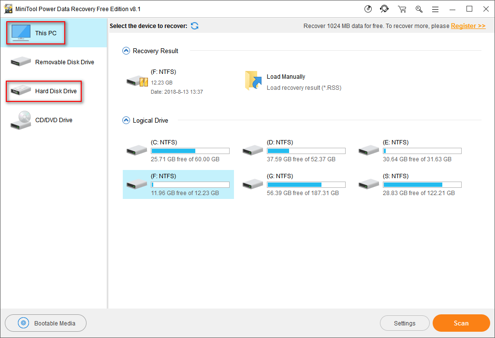This screenshot has width=495, height=338.
Task: Click '28.83 GB free of 122.21 GB' text
Action: pyautogui.click(x=419, y=193)
